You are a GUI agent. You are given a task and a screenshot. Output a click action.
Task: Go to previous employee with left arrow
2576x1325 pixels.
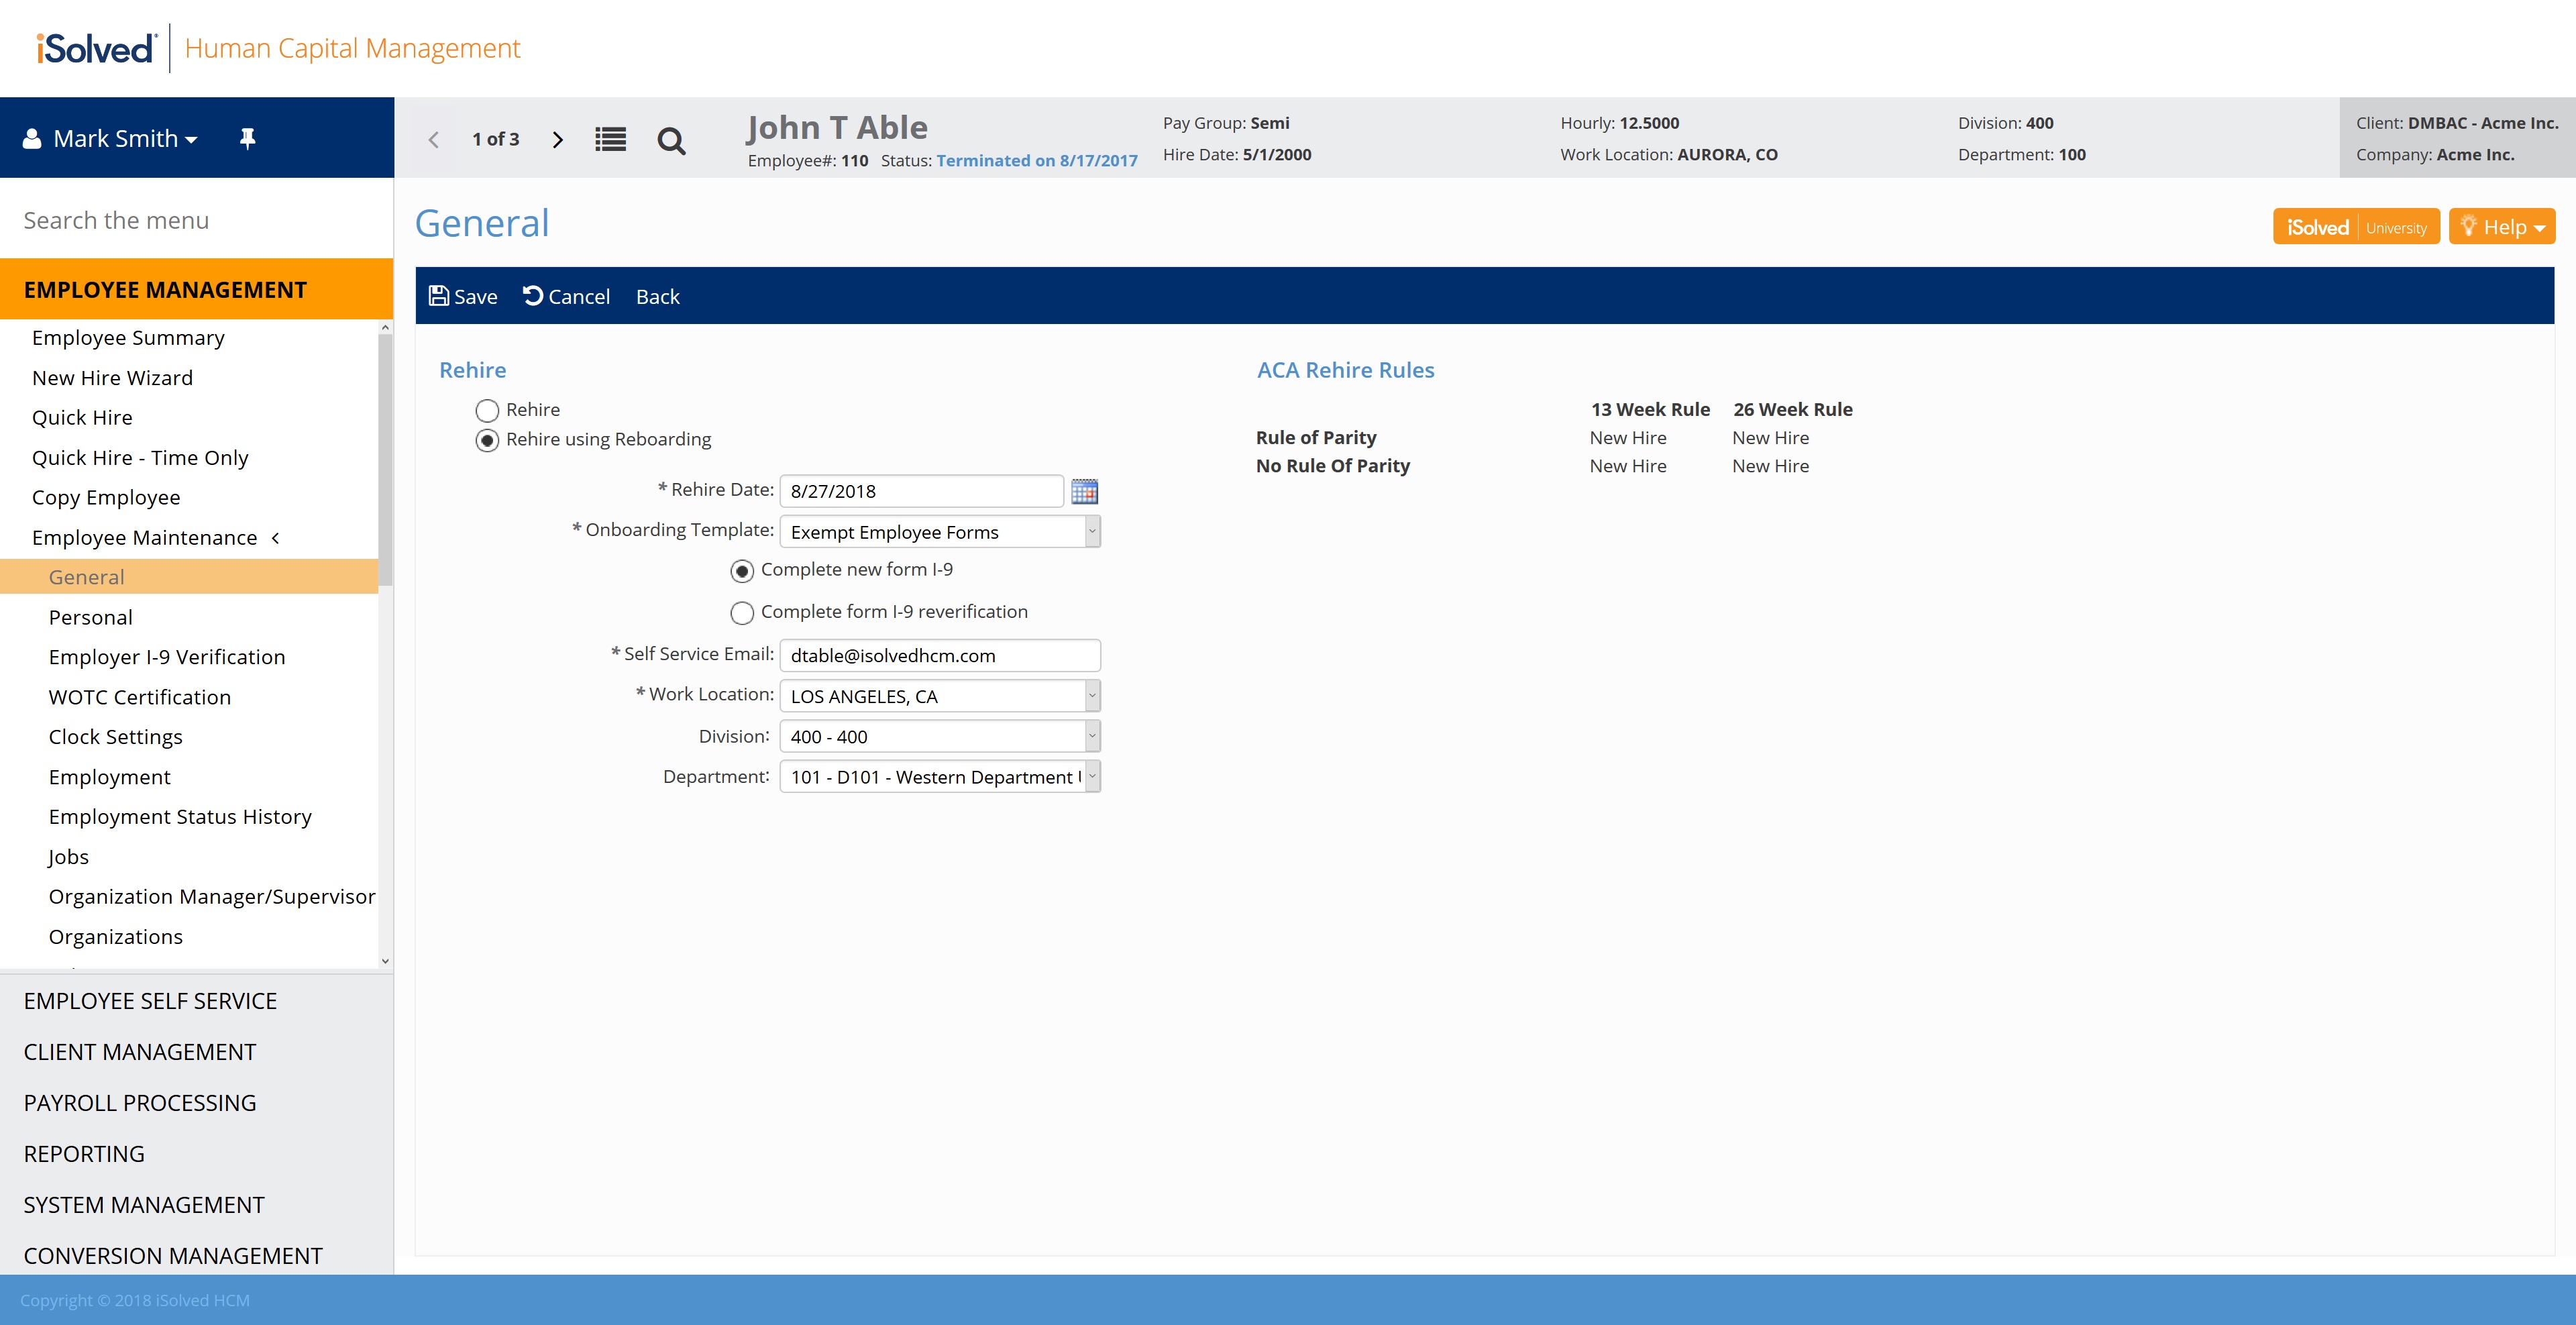(434, 140)
